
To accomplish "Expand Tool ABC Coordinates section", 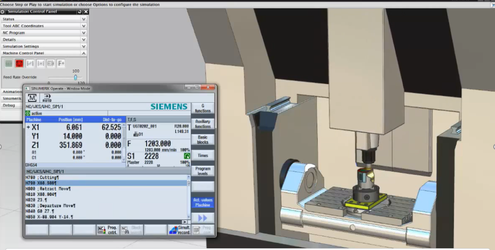I will [x=44, y=26].
